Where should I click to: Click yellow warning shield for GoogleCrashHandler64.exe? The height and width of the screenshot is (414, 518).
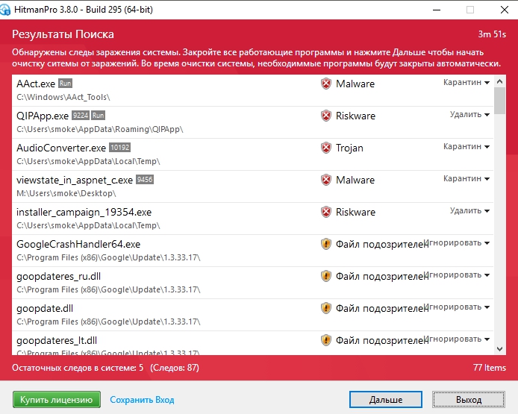click(x=325, y=244)
